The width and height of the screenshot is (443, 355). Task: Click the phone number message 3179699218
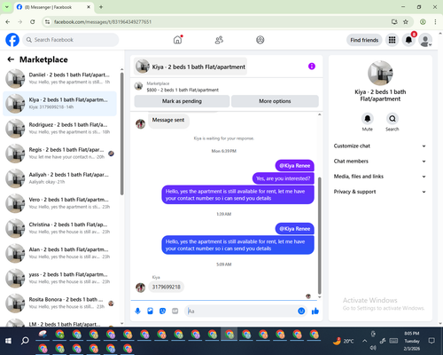coord(166,287)
